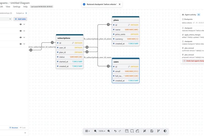Click the zoom out magnifier icon
Screen dimensions: 204x136
(95, 131)
